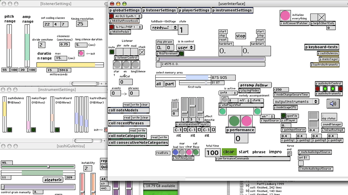Open the AU DLS Synth 1 dropdown
The image size is (348, 195).
(128, 16)
